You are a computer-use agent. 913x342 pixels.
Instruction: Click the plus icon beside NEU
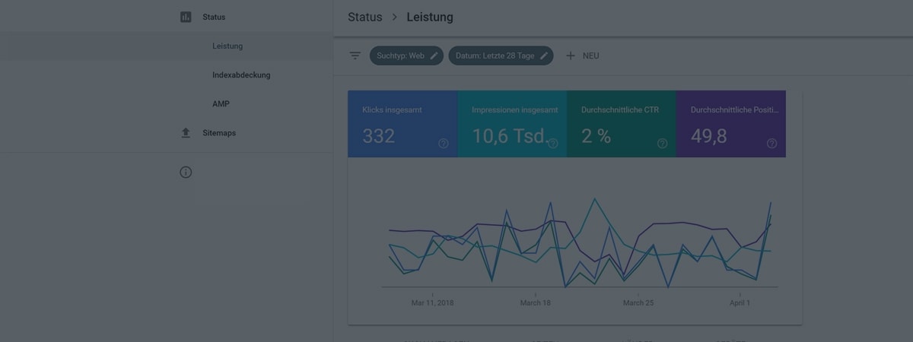pos(571,55)
